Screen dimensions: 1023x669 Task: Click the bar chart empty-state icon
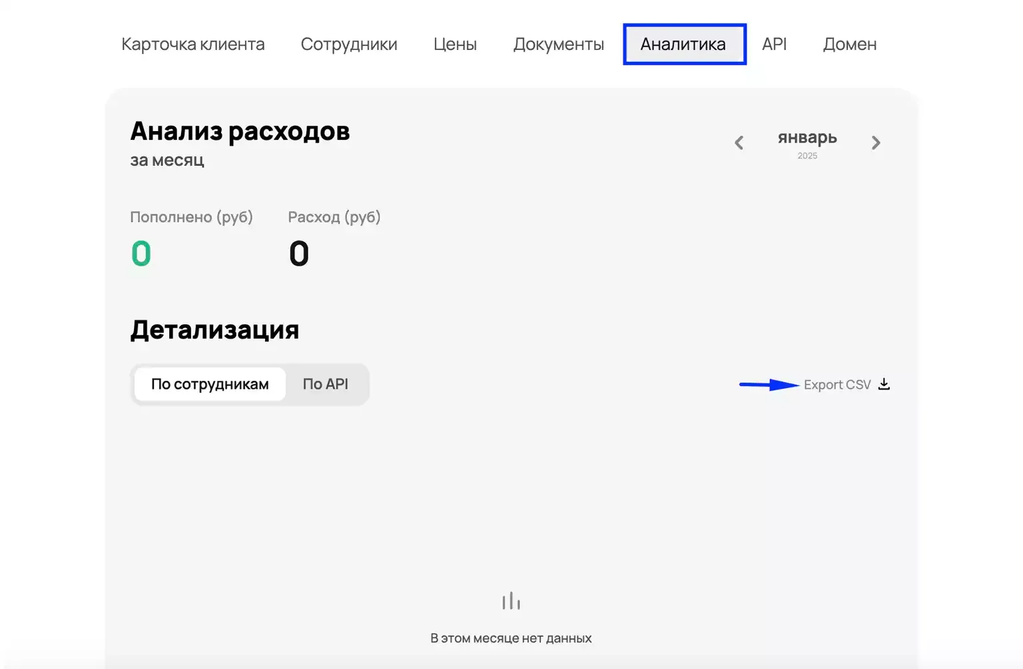pyautogui.click(x=511, y=600)
